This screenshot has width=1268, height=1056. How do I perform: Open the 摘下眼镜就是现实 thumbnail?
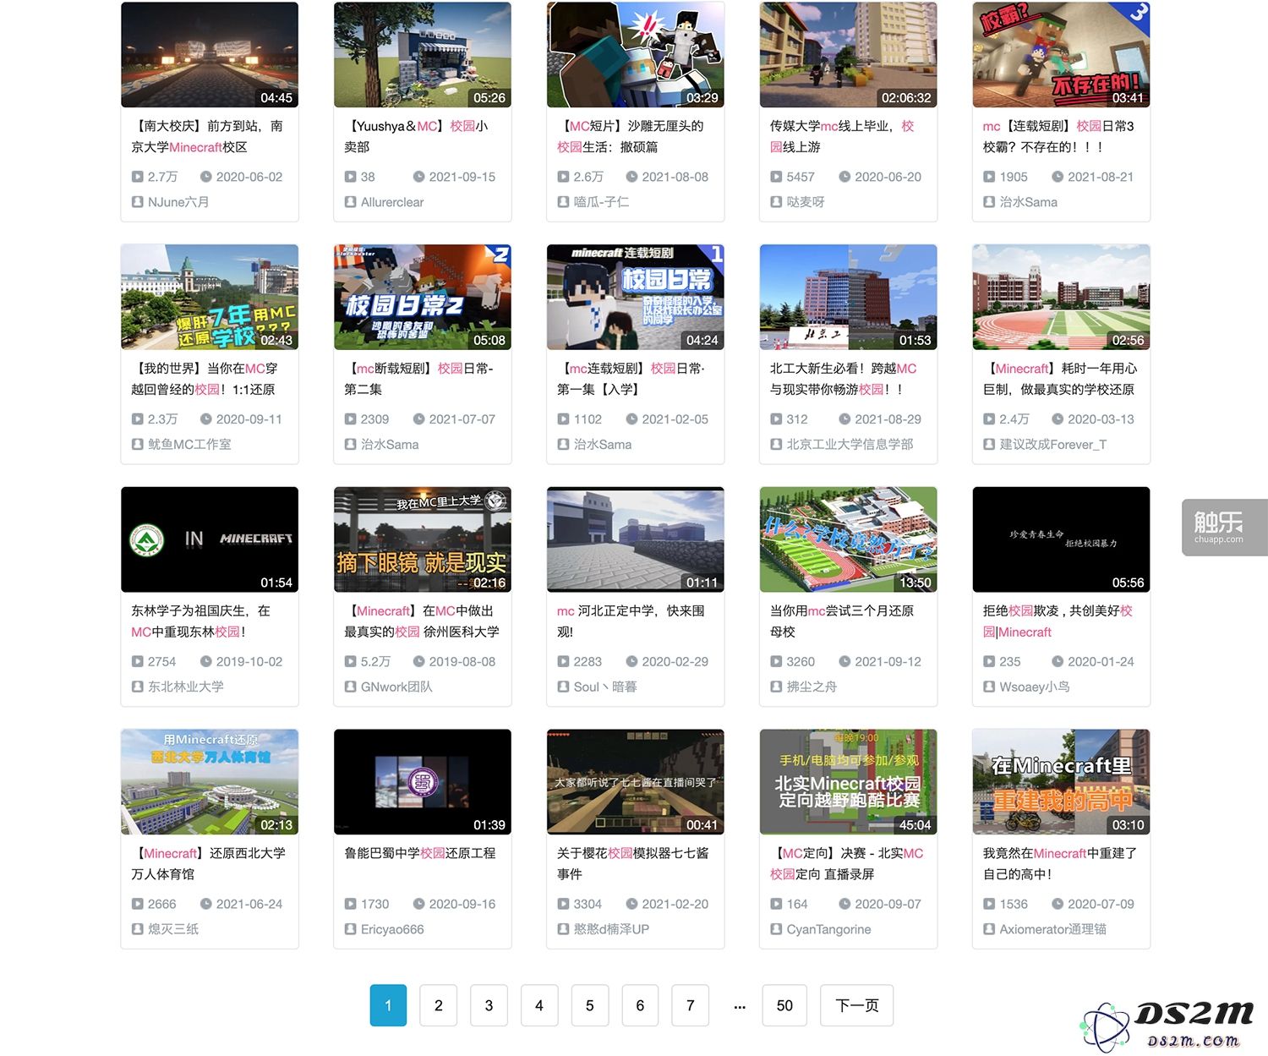click(x=423, y=539)
